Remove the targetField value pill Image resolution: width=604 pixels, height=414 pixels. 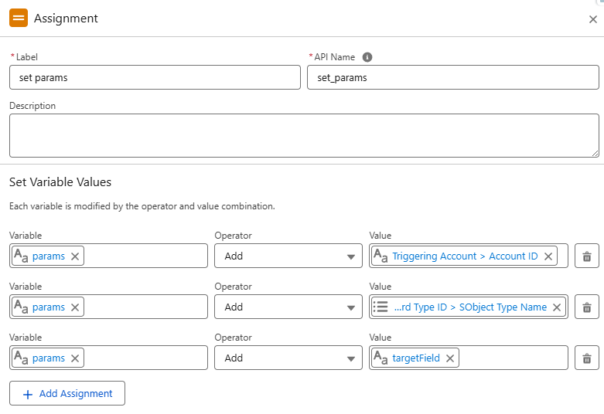pos(450,358)
